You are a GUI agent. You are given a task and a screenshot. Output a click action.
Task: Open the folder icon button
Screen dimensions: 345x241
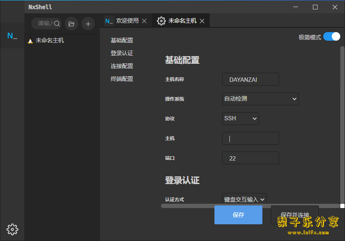(71, 24)
